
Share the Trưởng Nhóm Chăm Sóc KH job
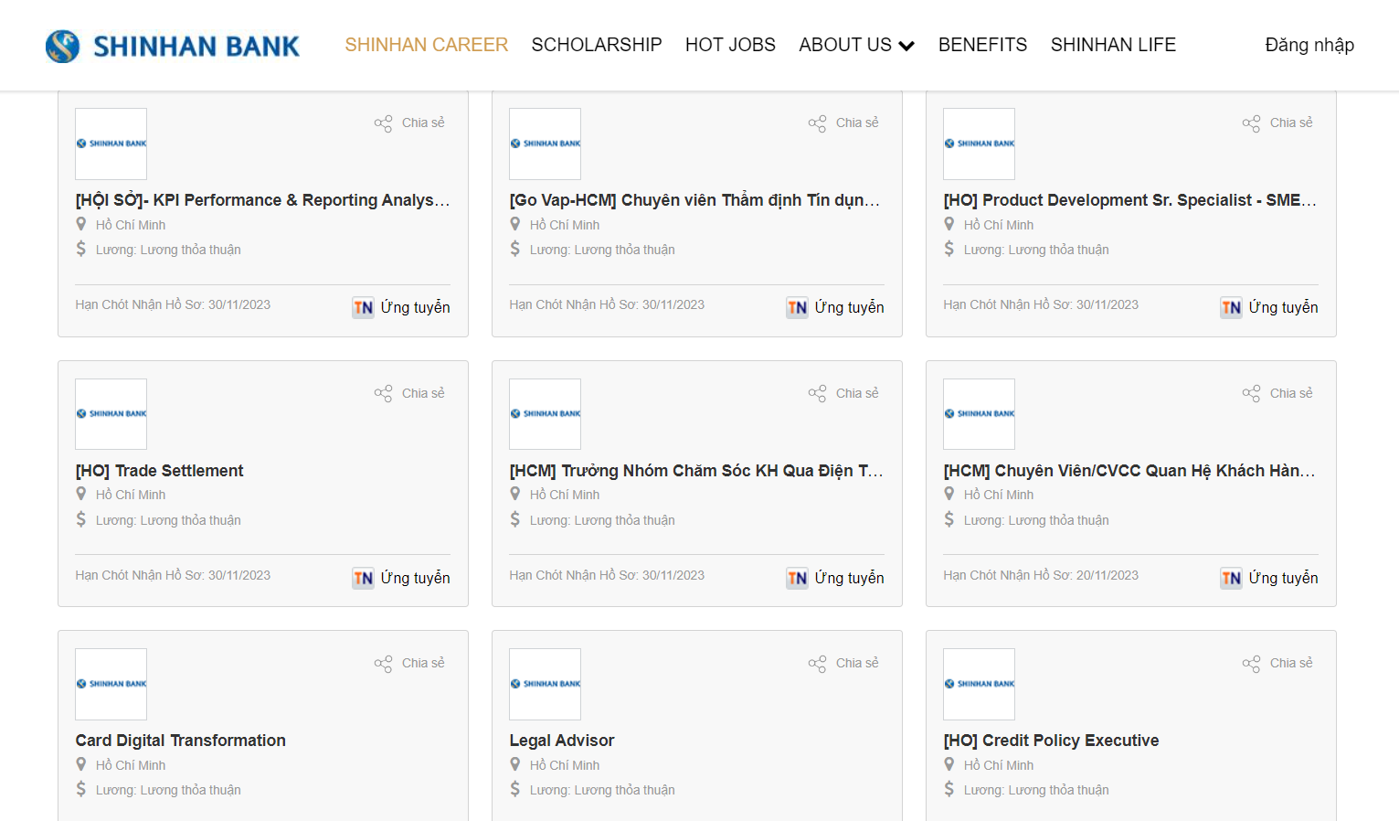[x=843, y=393]
